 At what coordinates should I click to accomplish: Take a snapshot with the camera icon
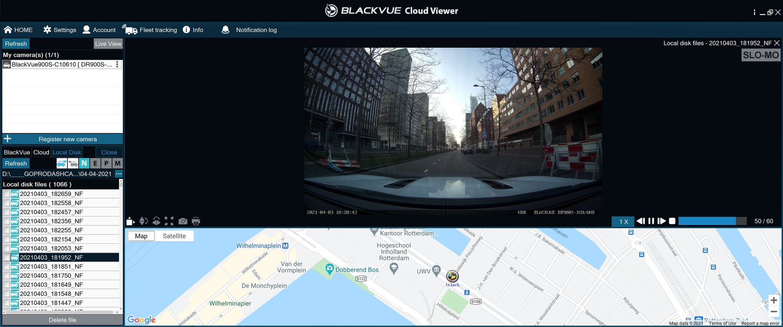183,222
